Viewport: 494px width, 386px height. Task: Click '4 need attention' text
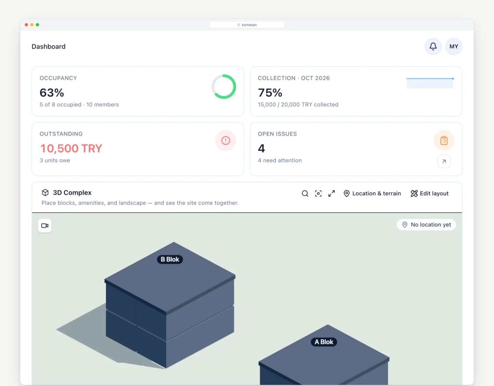[280, 160]
